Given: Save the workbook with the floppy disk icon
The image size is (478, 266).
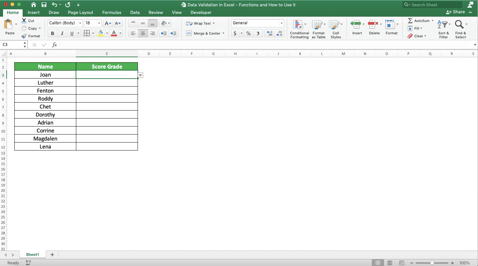Looking at the screenshot, I should (x=44, y=5).
